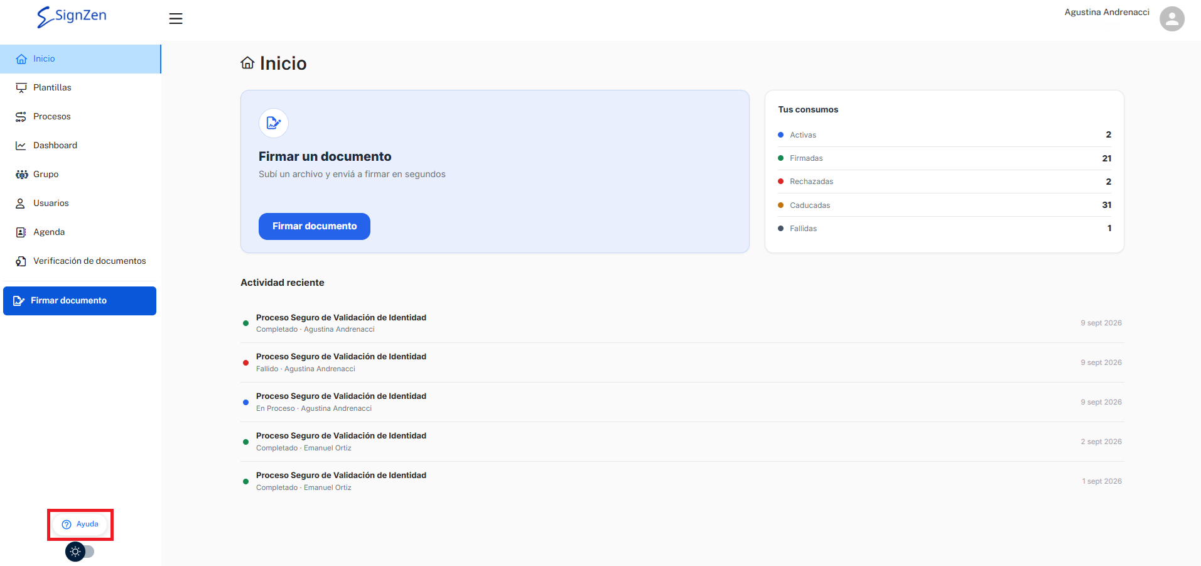Click the user avatar icon
The height and width of the screenshot is (566, 1201).
(1171, 19)
